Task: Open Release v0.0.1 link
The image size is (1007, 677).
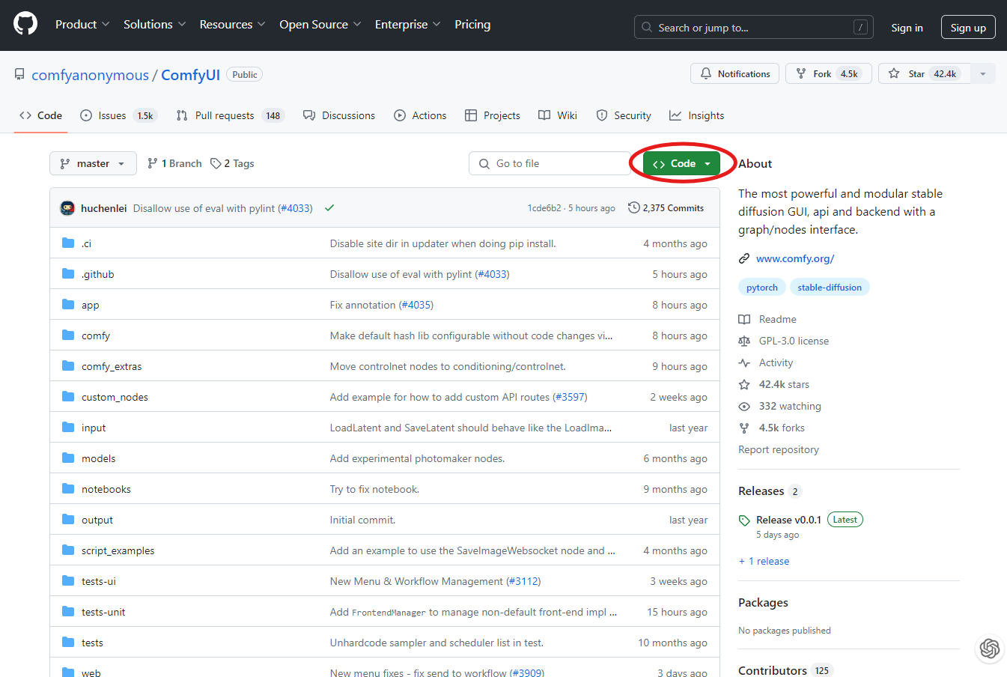Action: coord(788,520)
